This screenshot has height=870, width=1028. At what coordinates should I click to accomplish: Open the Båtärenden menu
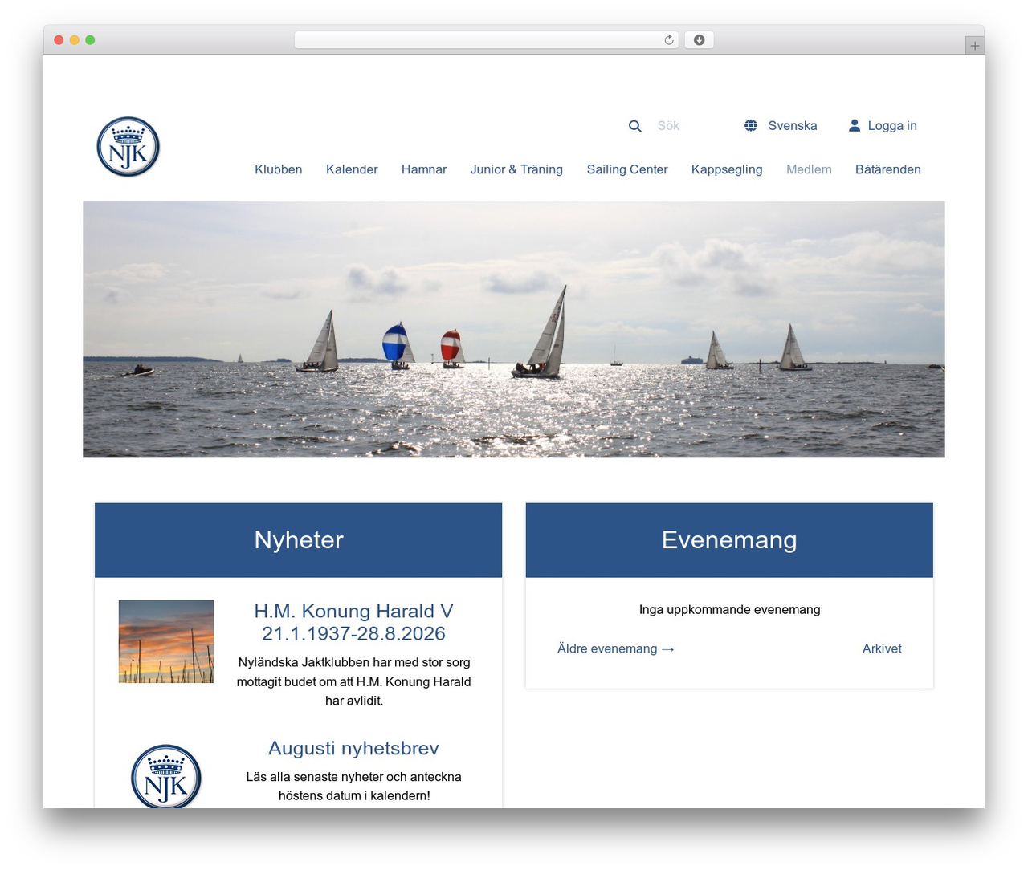[x=888, y=169]
